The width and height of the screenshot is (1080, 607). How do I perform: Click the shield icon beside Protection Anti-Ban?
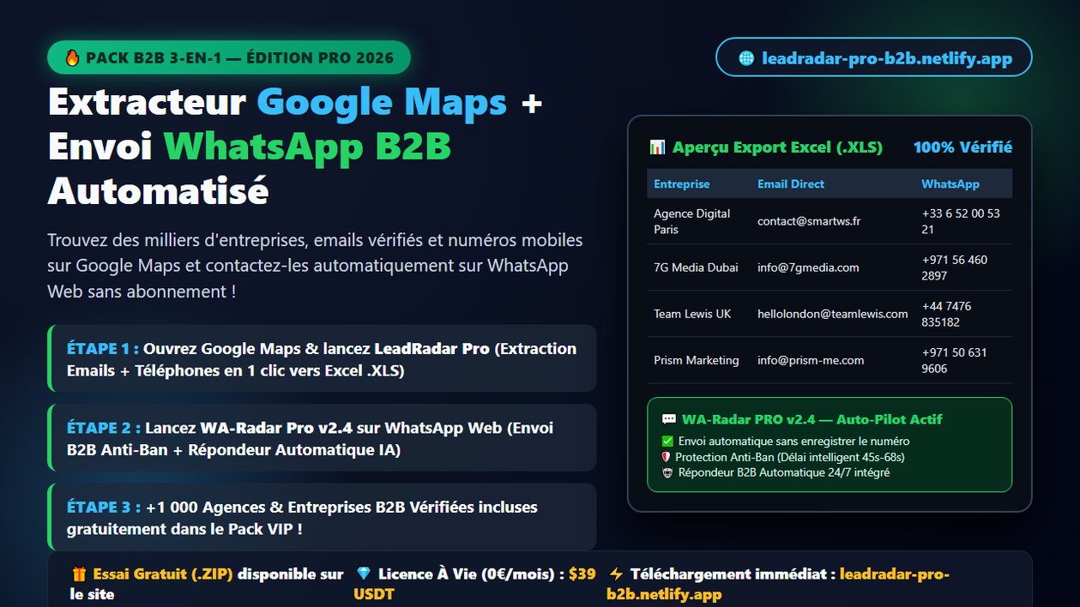667,457
